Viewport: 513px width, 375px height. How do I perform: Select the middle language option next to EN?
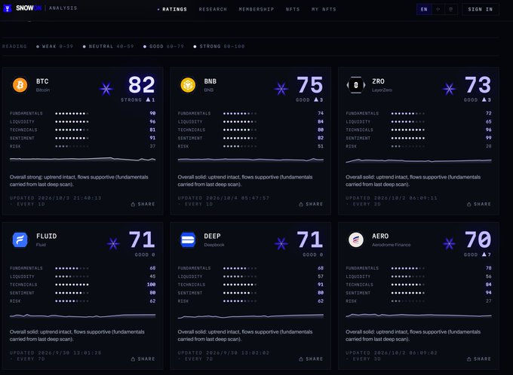coord(438,10)
